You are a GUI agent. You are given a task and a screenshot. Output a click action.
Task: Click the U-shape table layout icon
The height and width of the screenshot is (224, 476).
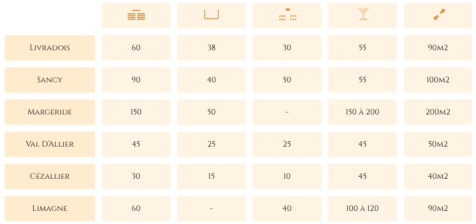[x=211, y=15]
